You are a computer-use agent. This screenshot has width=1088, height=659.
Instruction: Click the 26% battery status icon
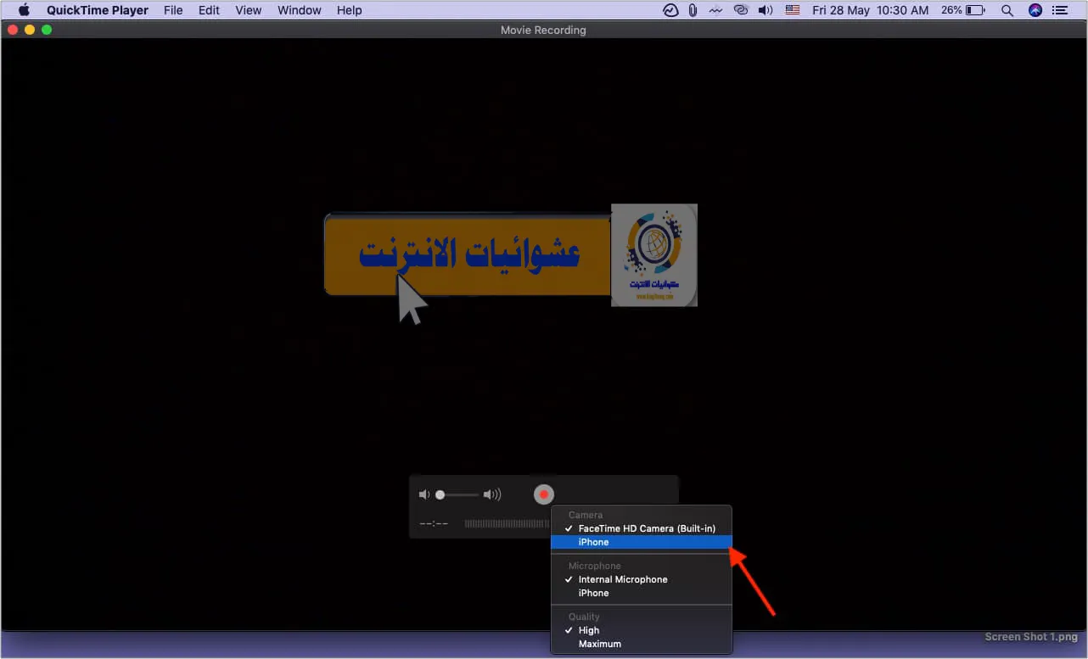(962, 10)
